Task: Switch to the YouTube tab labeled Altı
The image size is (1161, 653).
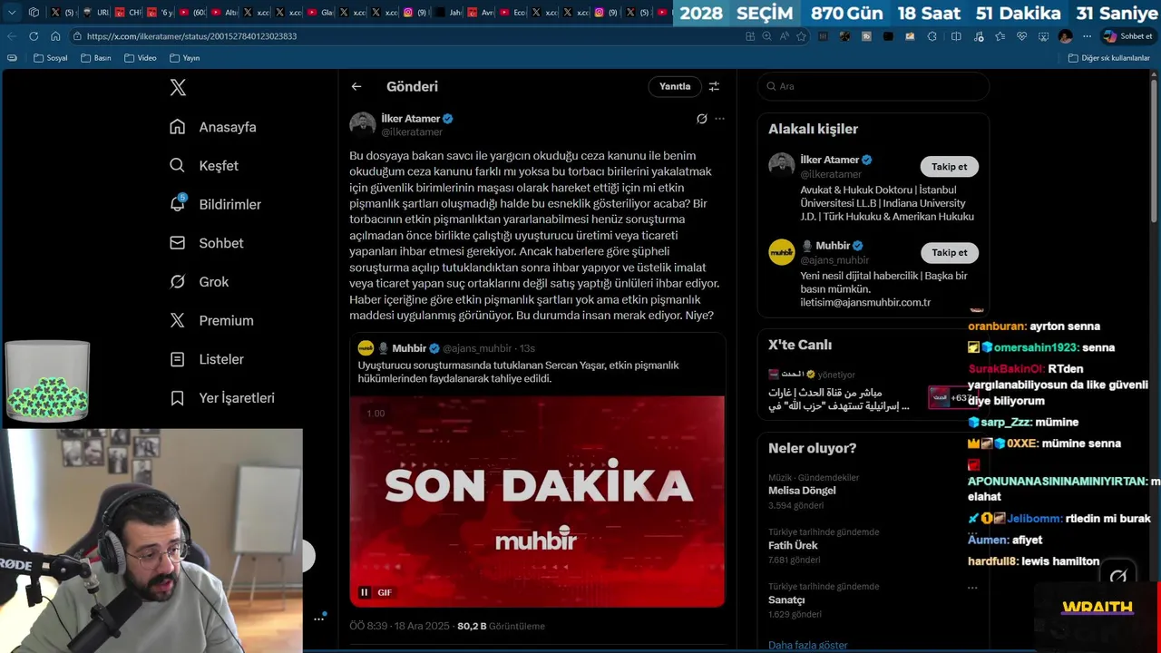Action: tap(225, 13)
